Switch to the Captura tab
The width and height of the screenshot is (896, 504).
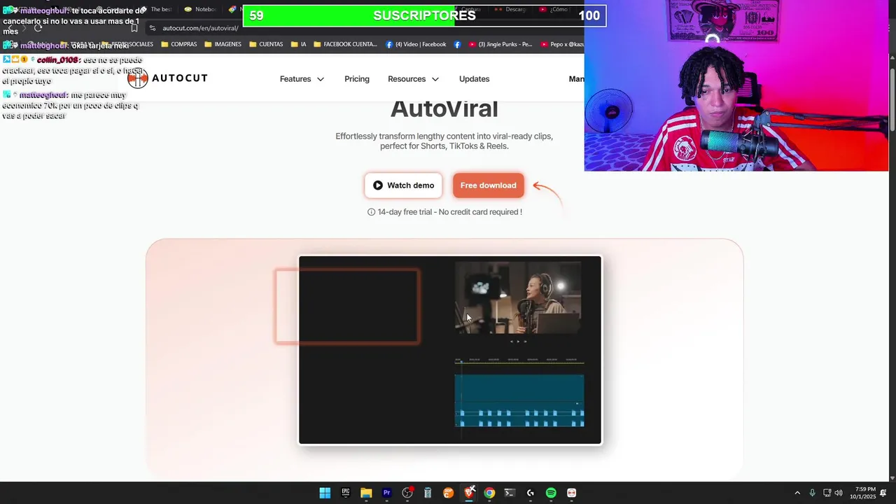pos(470,9)
